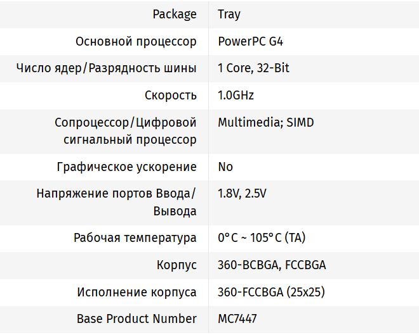The height and width of the screenshot is (335, 419).
Task: Click the "Напряжение портов Ввода/Вывода" label
Action: click(x=117, y=203)
